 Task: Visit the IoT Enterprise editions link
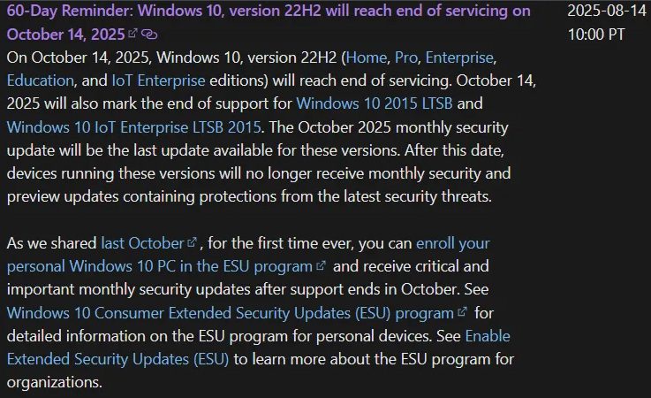pos(158,80)
